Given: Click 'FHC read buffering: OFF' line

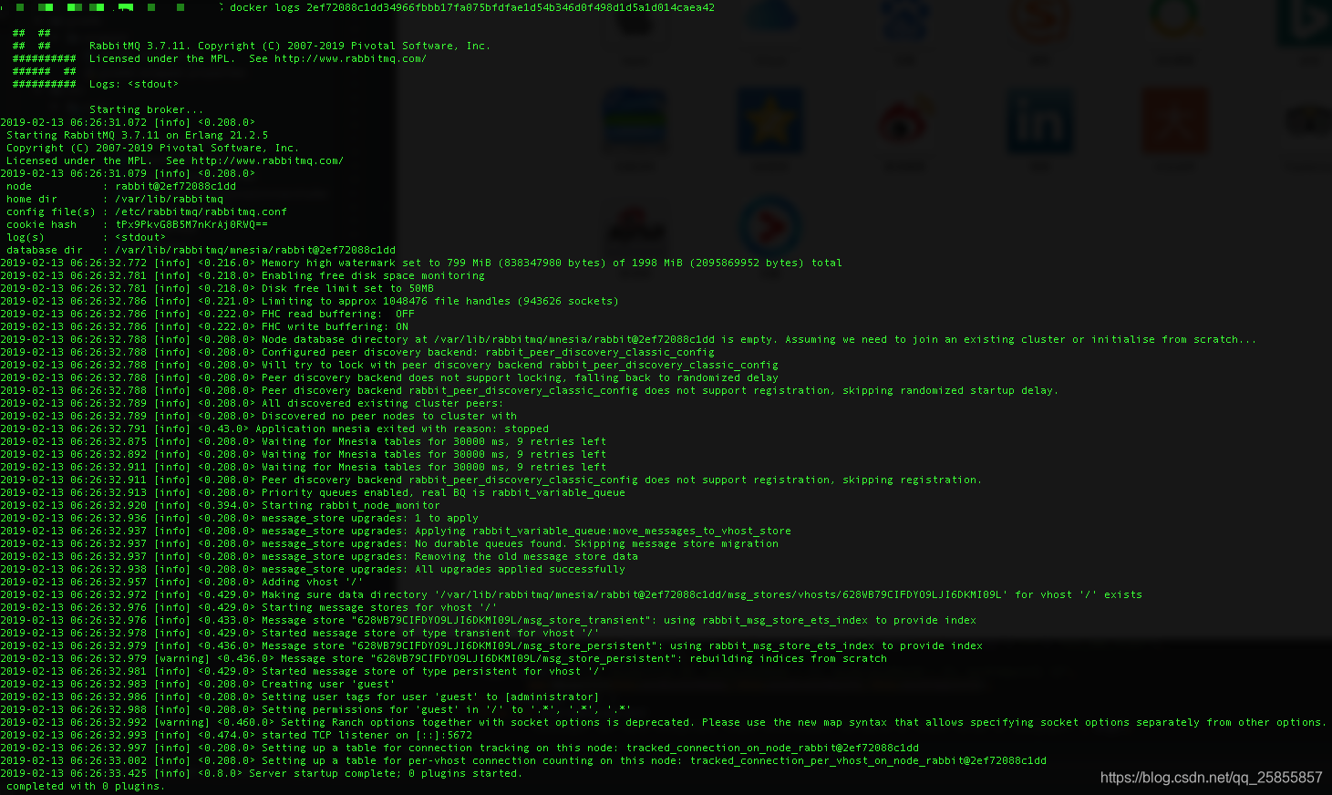Looking at the screenshot, I should [207, 314].
